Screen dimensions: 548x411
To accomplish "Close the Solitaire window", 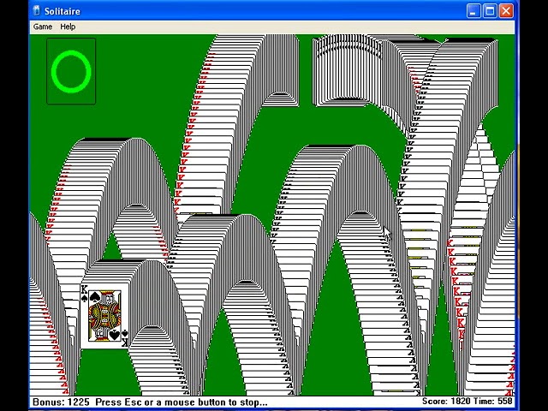I will click(506, 11).
